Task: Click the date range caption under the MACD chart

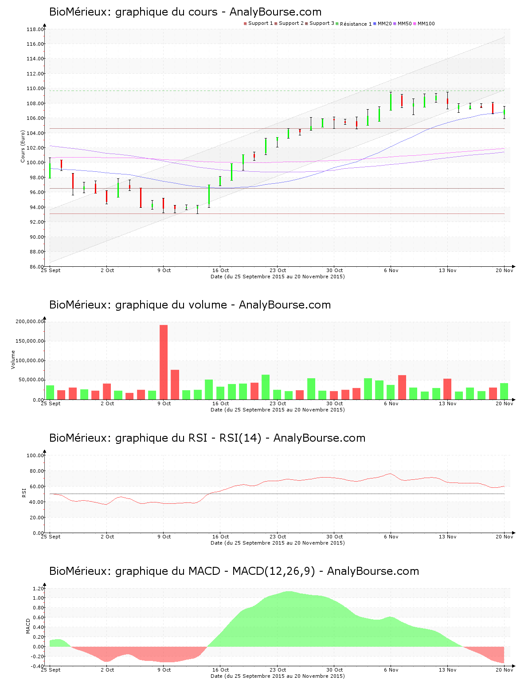Action: 278,676
